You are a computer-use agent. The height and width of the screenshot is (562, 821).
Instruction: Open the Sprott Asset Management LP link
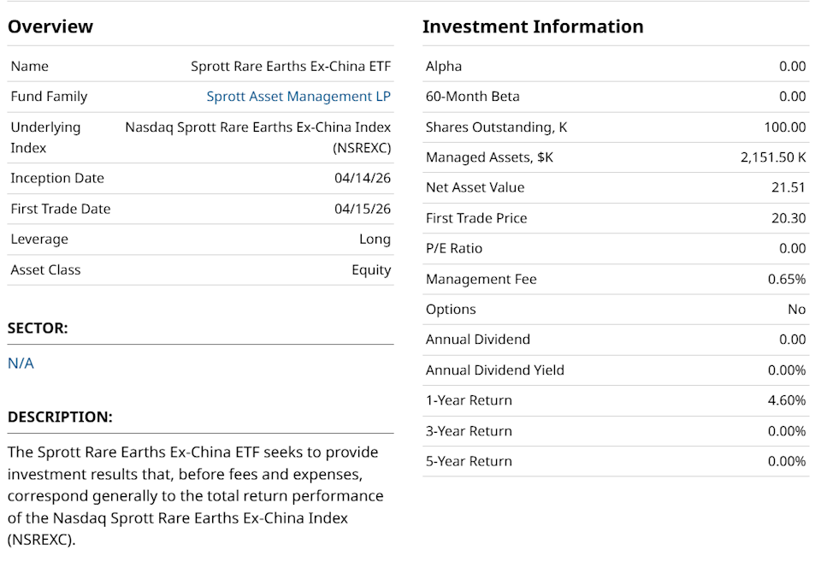click(298, 97)
